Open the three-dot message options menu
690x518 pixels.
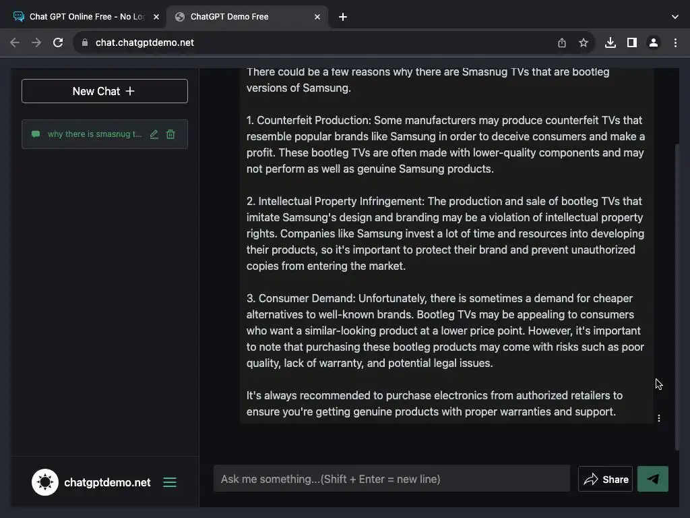click(659, 418)
